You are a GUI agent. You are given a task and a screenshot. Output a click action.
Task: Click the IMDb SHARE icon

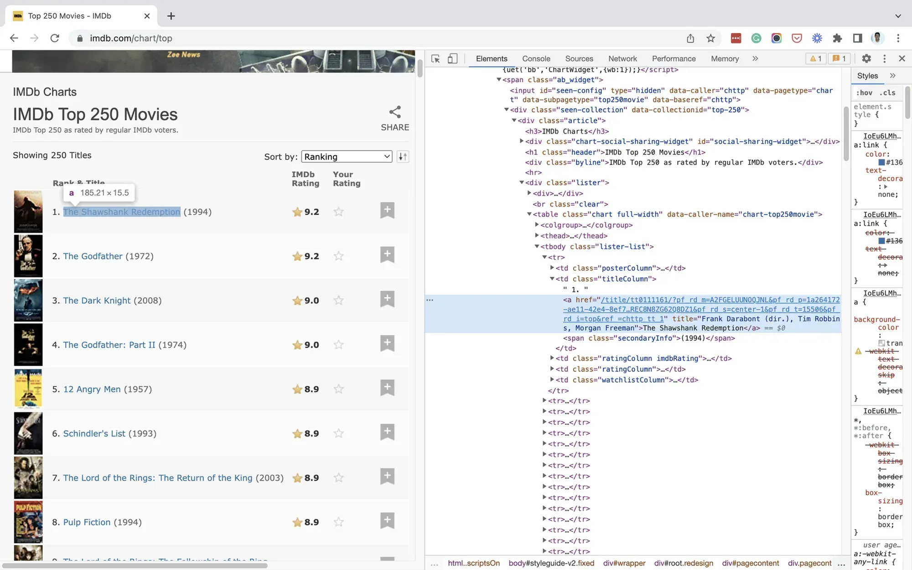click(395, 112)
